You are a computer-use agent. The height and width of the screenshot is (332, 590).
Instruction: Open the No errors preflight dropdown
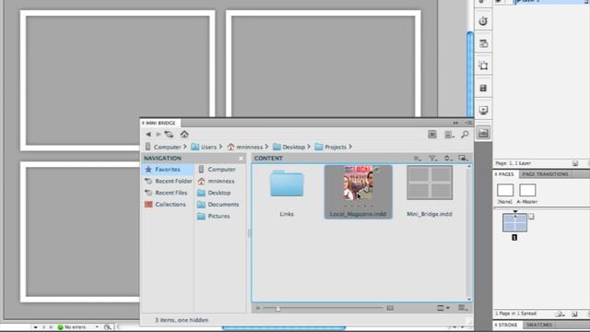click(x=97, y=327)
